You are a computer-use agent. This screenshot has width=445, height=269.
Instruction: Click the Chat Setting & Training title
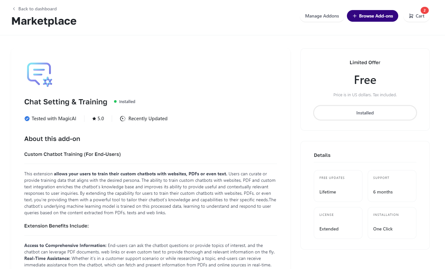66,102
